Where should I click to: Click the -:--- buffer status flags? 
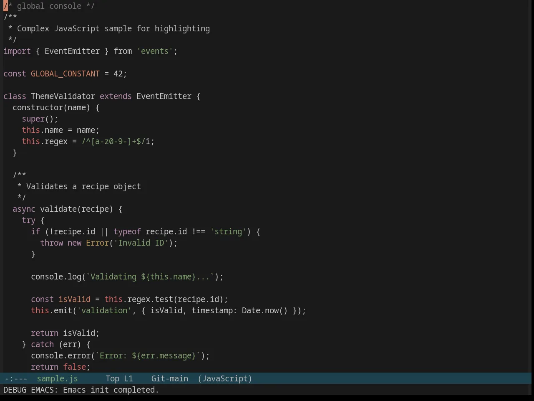(16, 378)
